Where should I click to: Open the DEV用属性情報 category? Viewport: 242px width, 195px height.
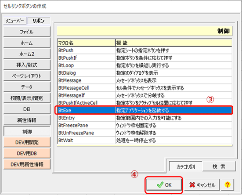point(27,164)
